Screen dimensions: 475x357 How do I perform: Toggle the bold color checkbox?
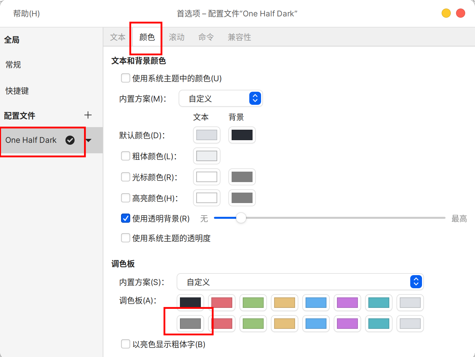click(x=126, y=156)
